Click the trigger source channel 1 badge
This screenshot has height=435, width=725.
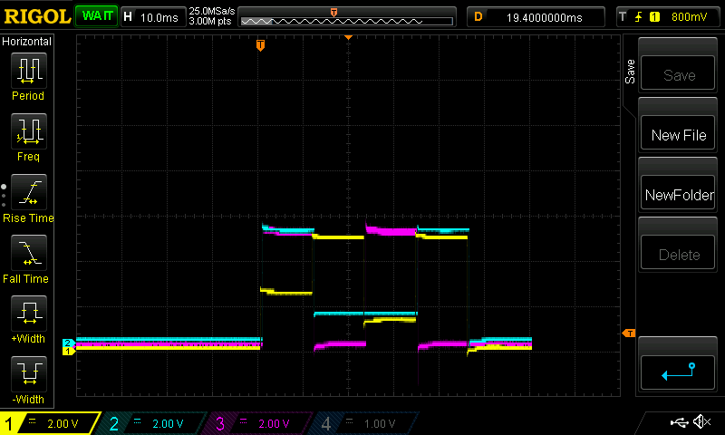coord(654,17)
